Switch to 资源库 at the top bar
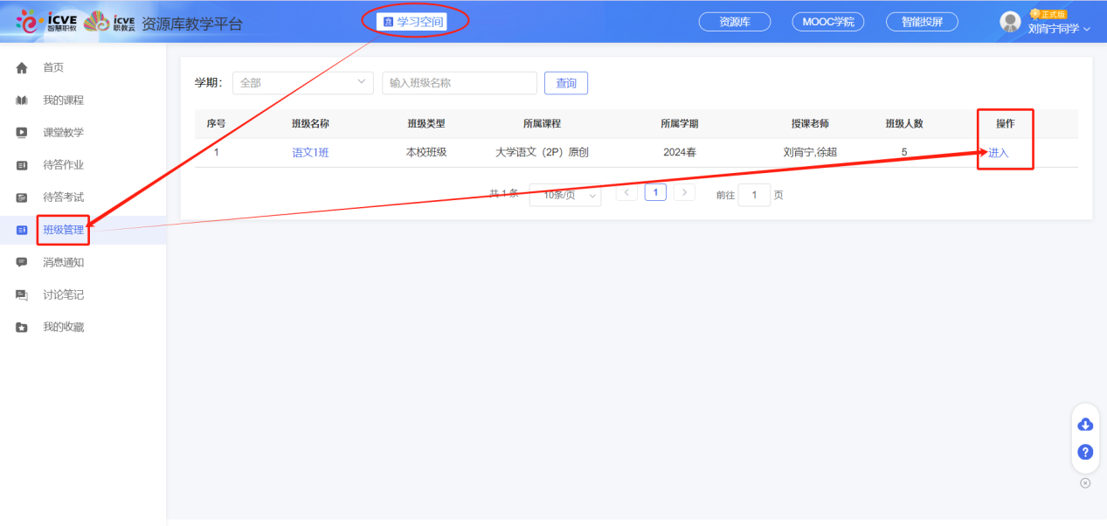The image size is (1107, 526). click(x=732, y=21)
